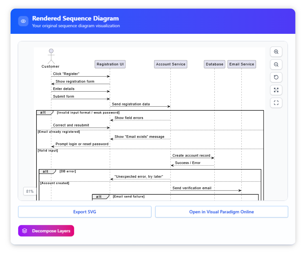The image size is (305, 254).
Task: Click the "Create account record" message label
Action: (191, 155)
